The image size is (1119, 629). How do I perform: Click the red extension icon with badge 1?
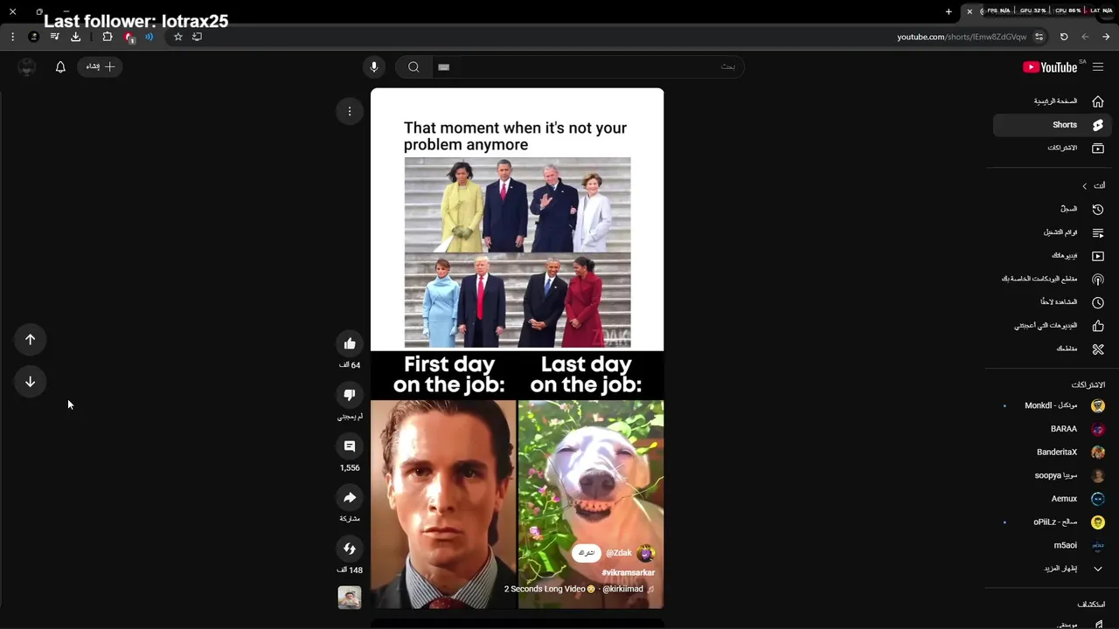tap(129, 38)
